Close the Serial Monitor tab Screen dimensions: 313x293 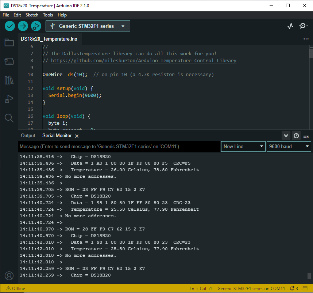click(x=77, y=136)
